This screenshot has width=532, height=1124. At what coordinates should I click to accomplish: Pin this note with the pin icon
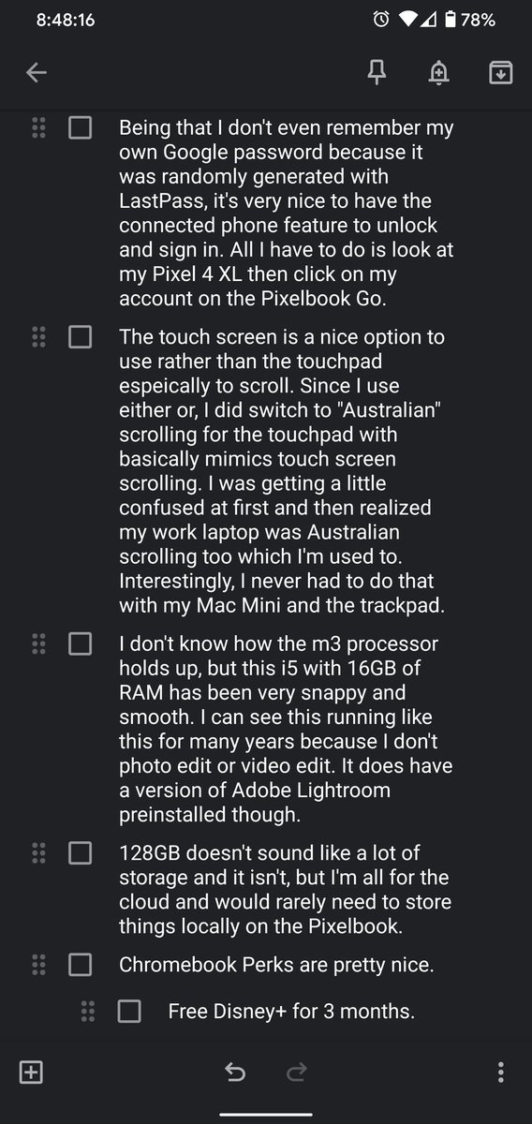coord(377,73)
